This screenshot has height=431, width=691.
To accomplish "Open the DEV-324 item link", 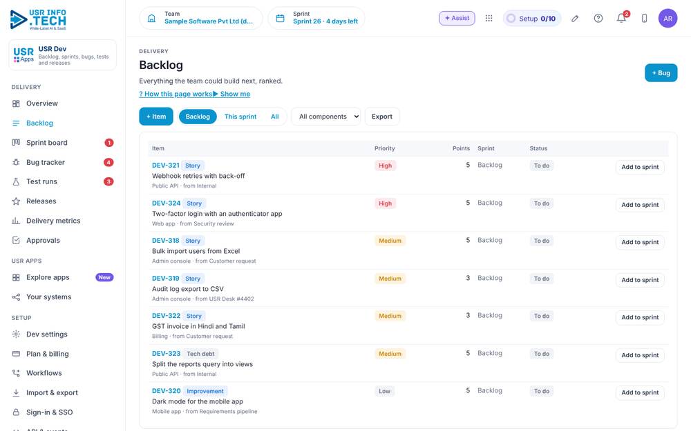I will tap(166, 203).
